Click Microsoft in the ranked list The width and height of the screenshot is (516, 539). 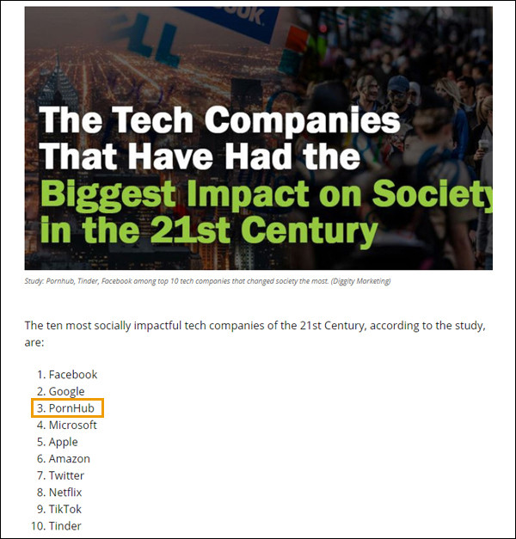pos(72,425)
